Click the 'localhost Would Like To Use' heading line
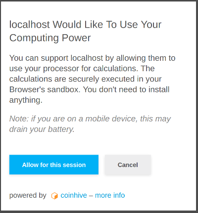Screen dimensions: 198x213 [x=85, y=25]
